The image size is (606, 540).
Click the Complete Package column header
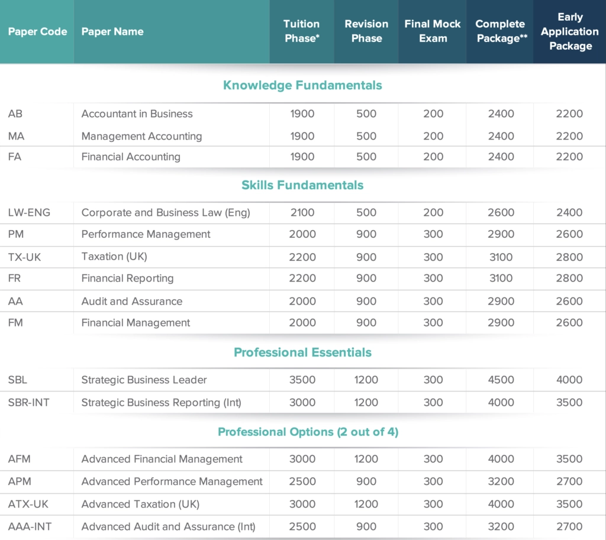501,31
